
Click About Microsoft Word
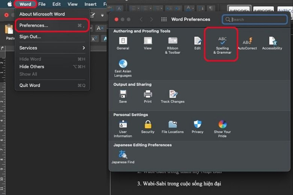(x=42, y=14)
